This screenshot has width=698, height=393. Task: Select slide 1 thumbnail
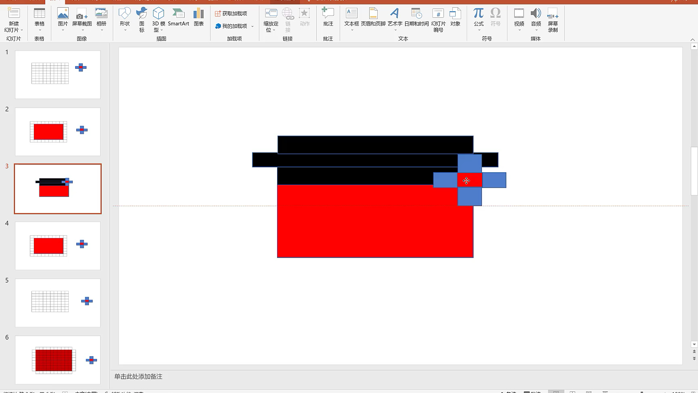(58, 74)
